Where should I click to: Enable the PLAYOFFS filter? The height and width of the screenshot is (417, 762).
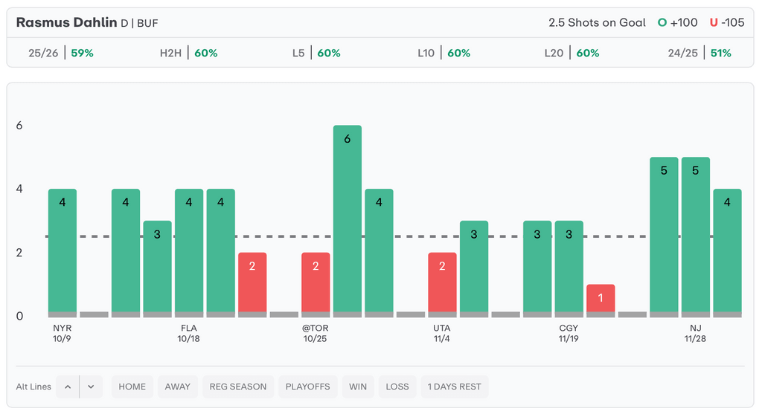tap(307, 387)
